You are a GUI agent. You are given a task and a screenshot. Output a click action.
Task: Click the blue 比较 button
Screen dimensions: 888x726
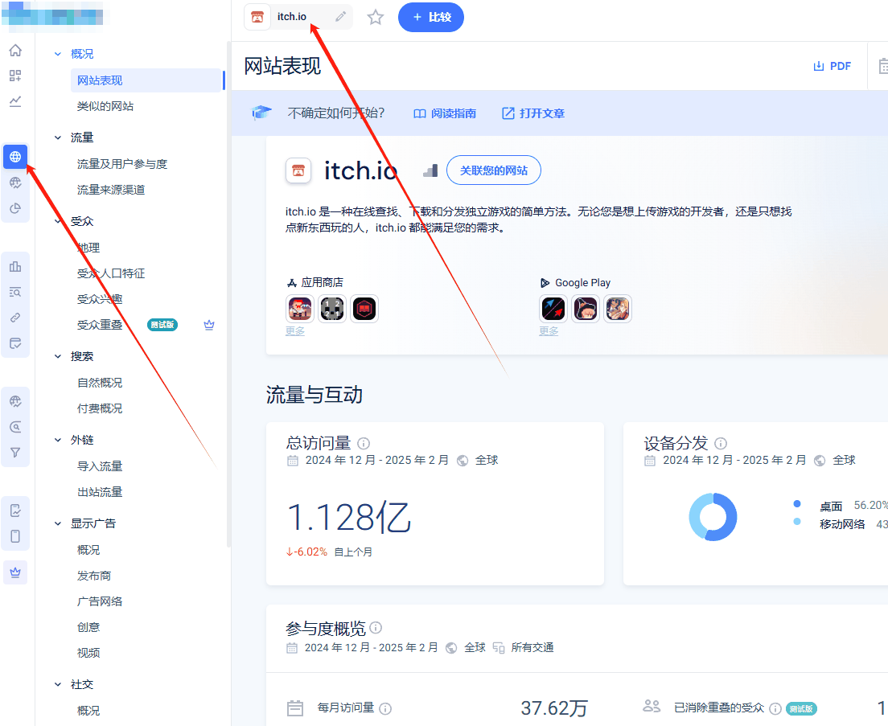pos(431,17)
